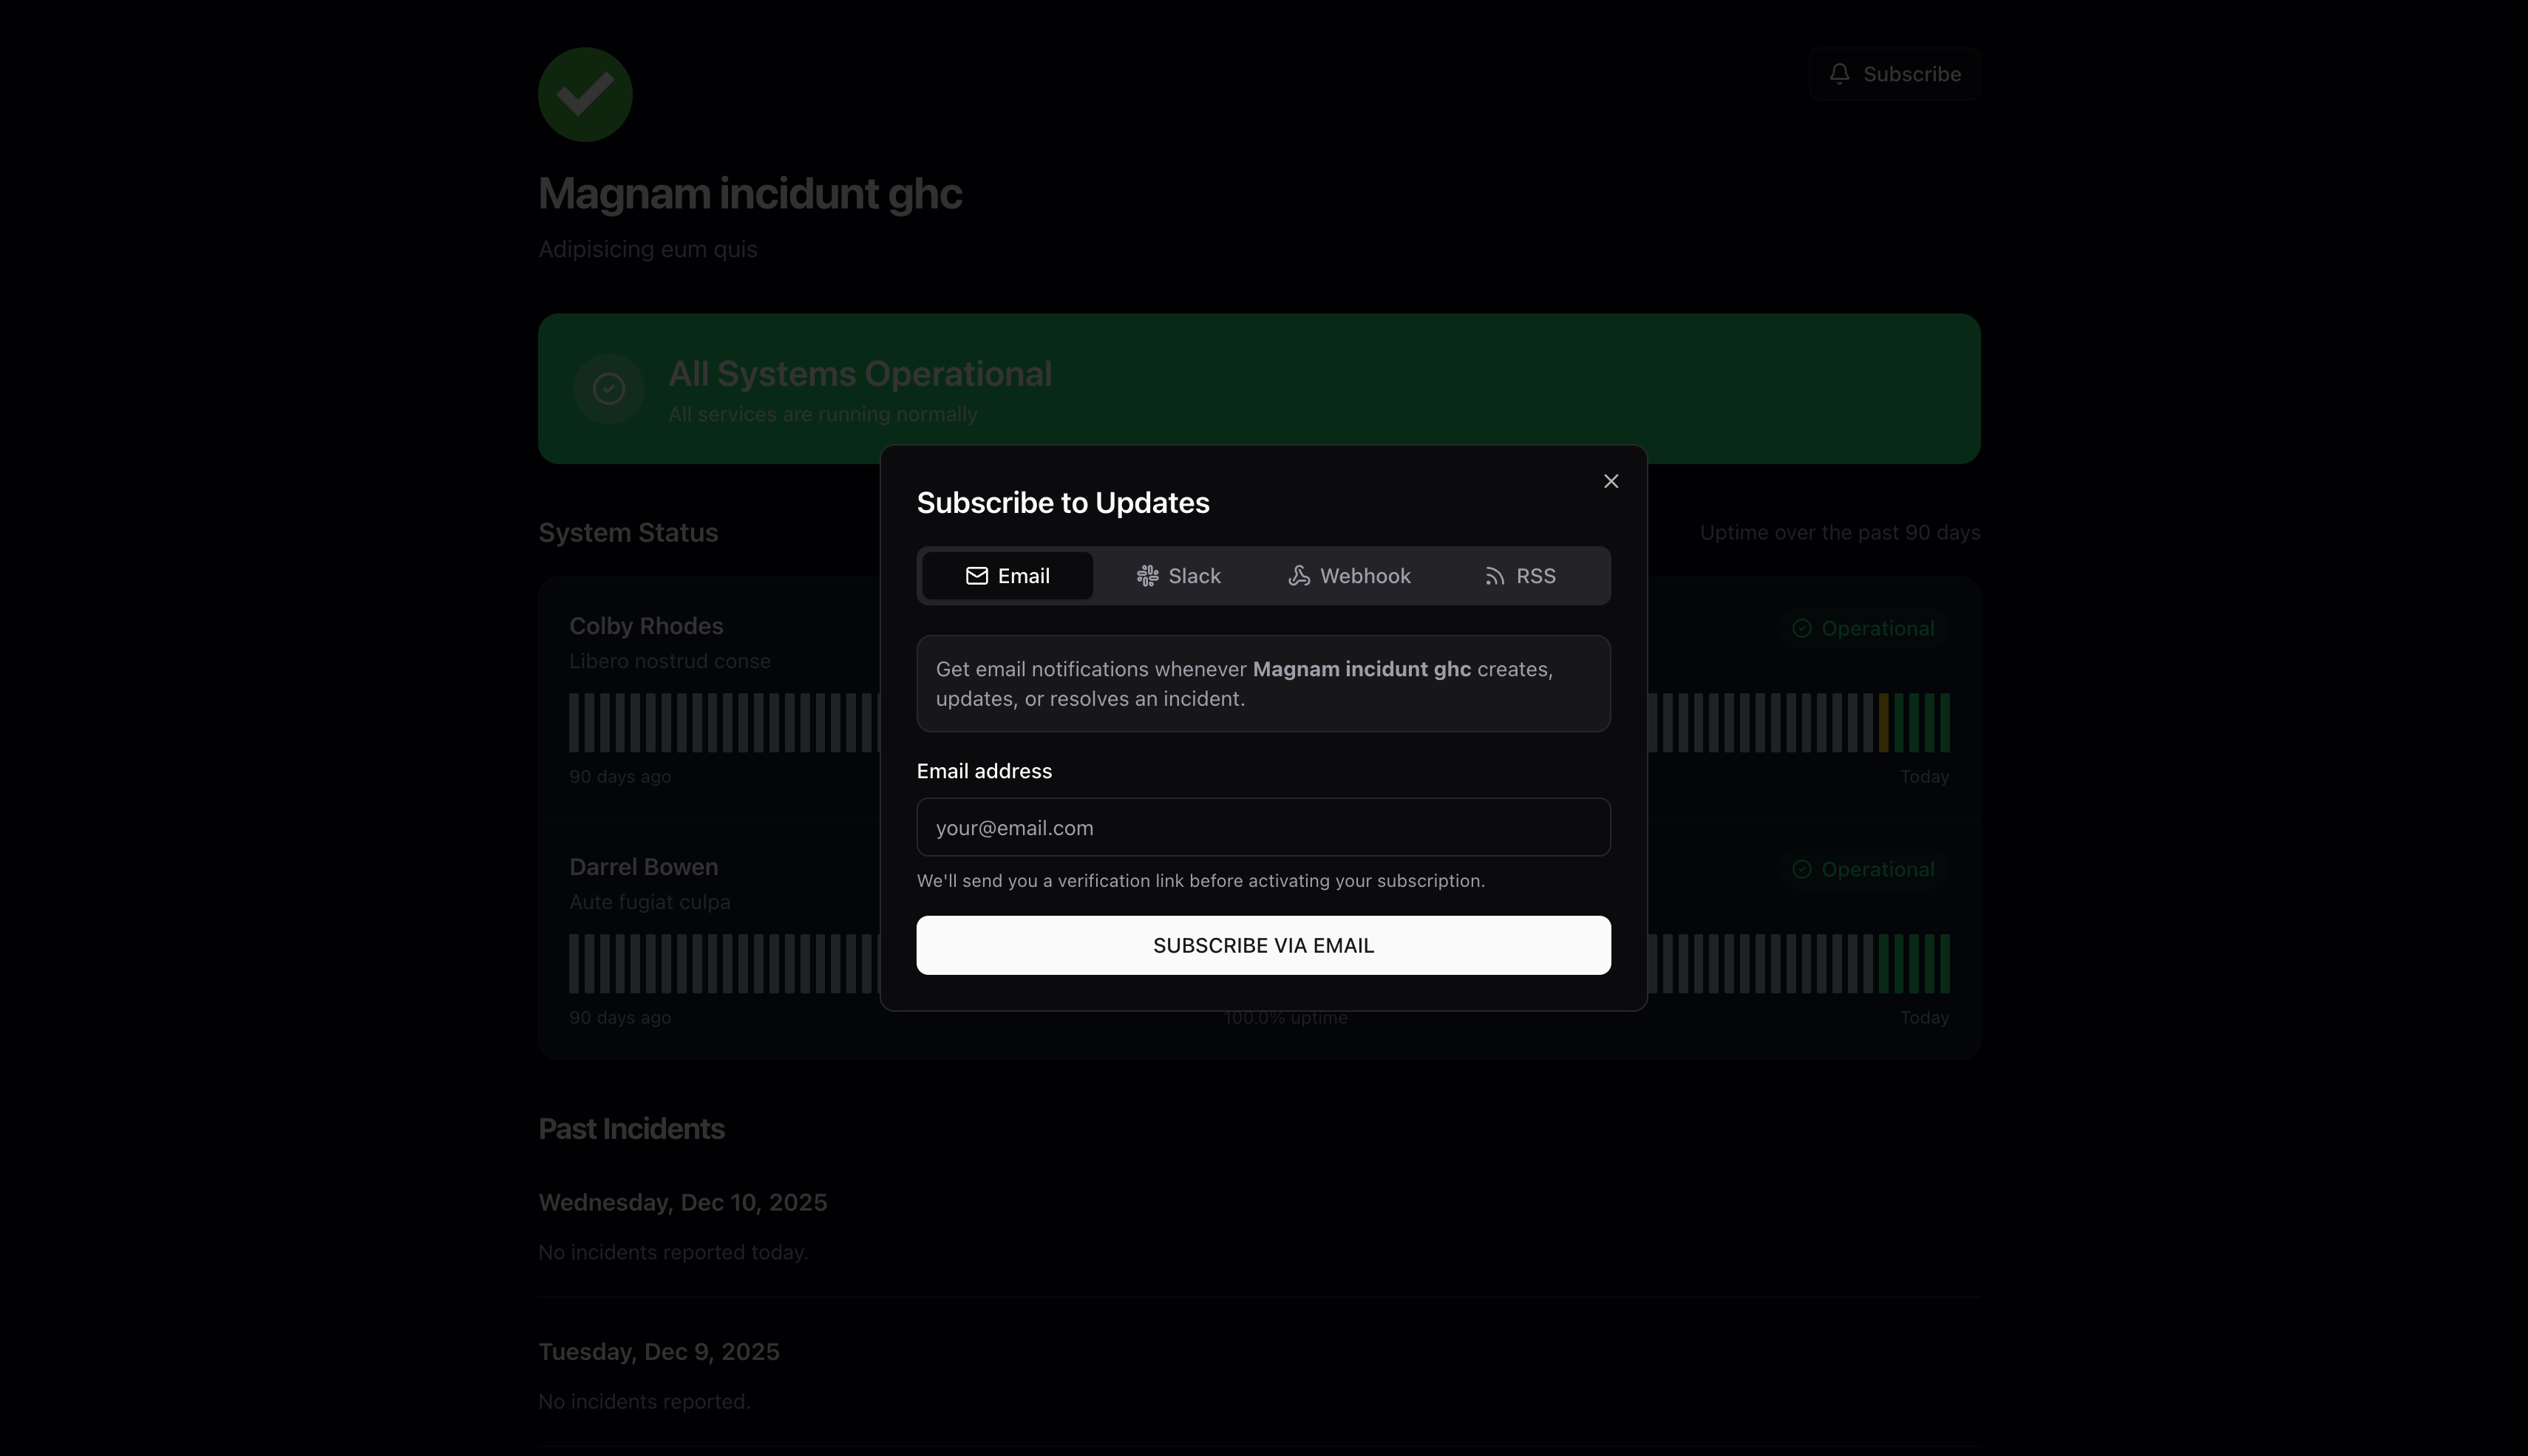Click Colby Rhodes Operational status icon
The width and height of the screenshot is (2528, 1456).
[x=1801, y=629]
